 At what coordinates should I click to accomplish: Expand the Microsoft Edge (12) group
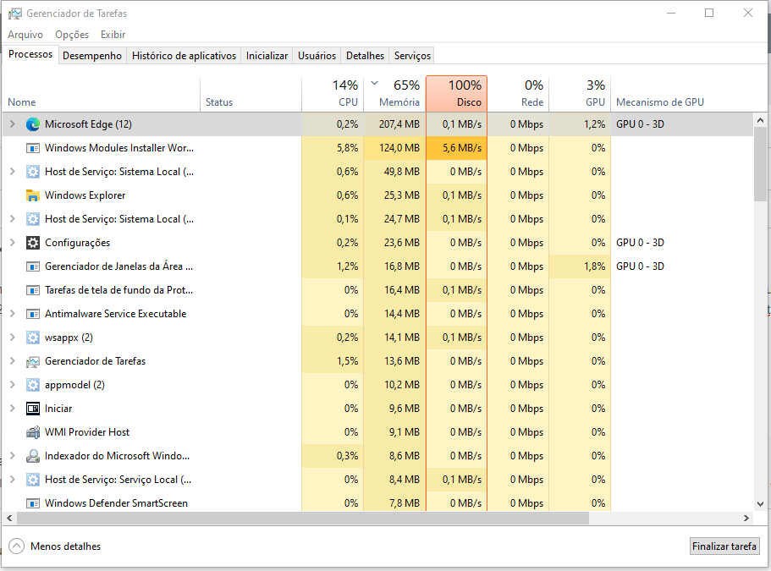(13, 124)
